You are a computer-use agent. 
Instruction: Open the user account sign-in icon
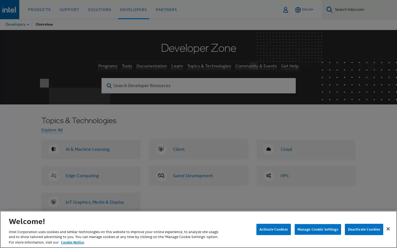[x=285, y=10]
